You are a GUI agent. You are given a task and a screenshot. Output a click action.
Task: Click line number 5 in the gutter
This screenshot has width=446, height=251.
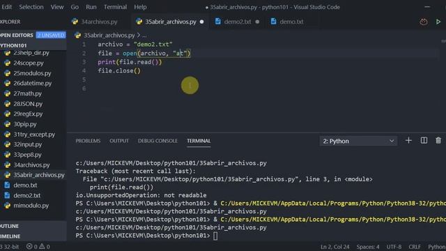tap(84, 79)
